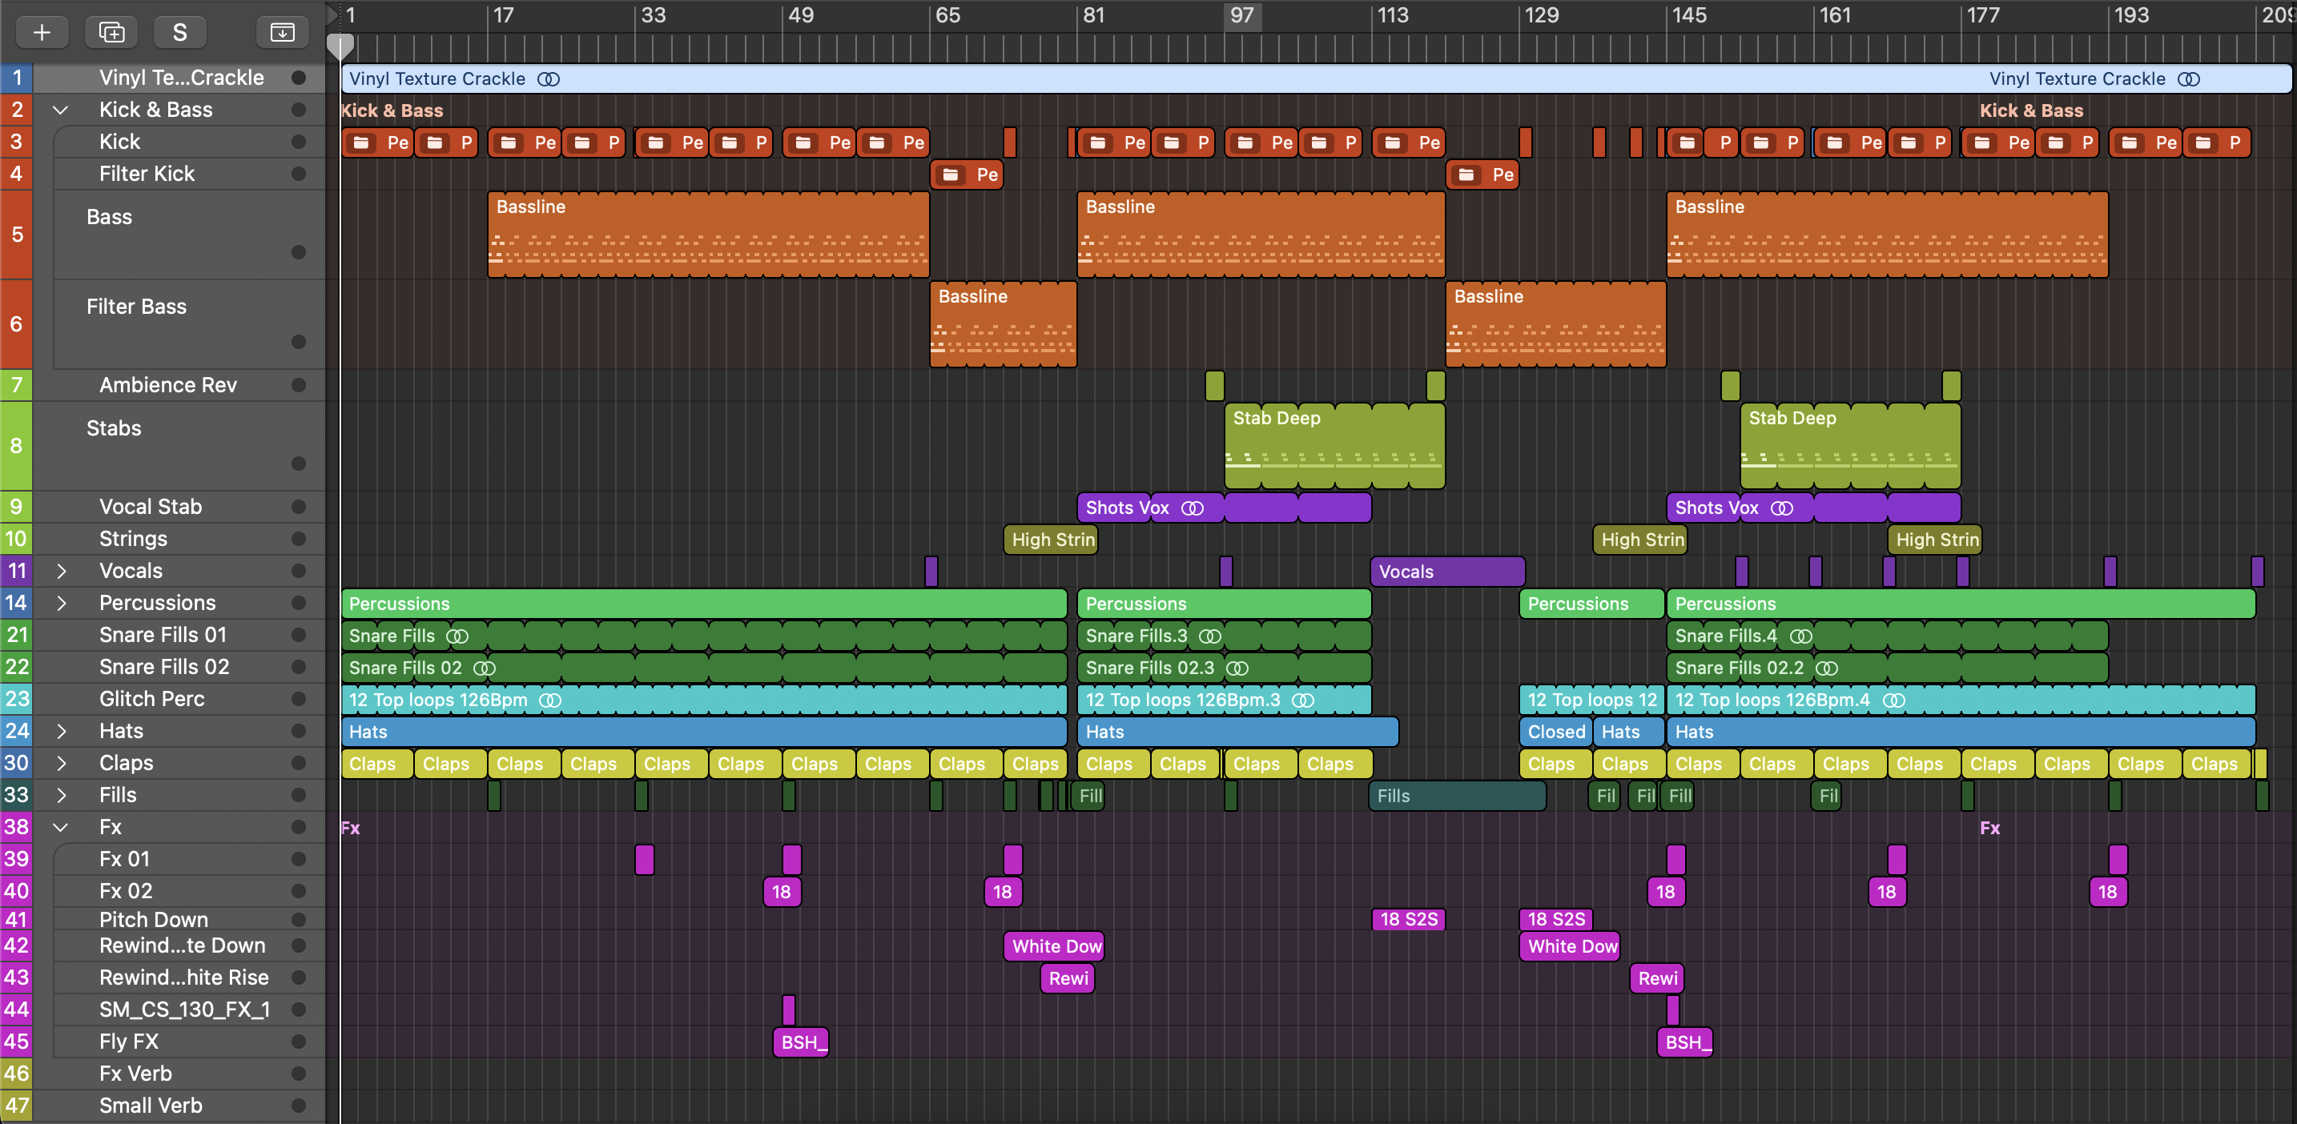Select the first Stab Deep region
Viewport: 2297px width, 1124px height.
(x=1334, y=446)
